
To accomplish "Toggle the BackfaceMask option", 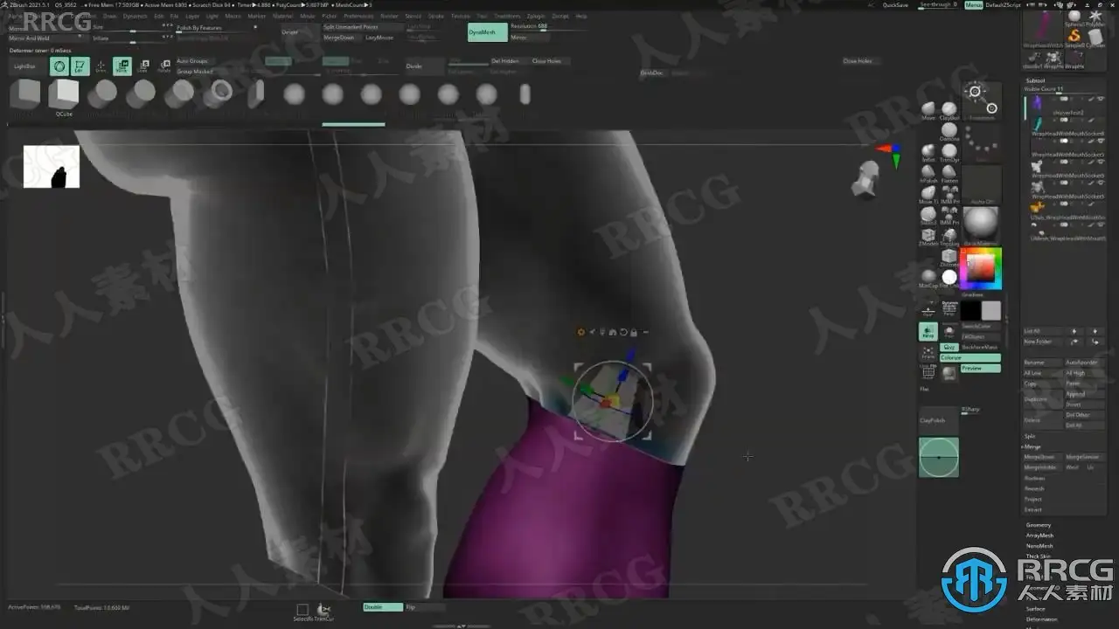I will [980, 347].
